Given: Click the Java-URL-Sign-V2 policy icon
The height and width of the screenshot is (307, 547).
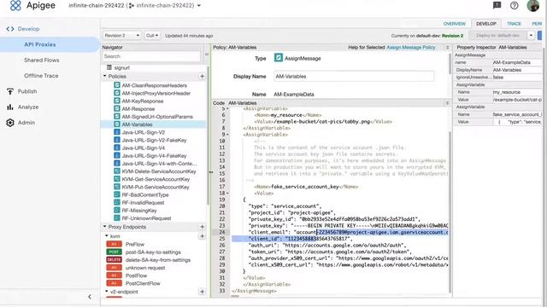Looking at the screenshot, I should pos(117,132).
